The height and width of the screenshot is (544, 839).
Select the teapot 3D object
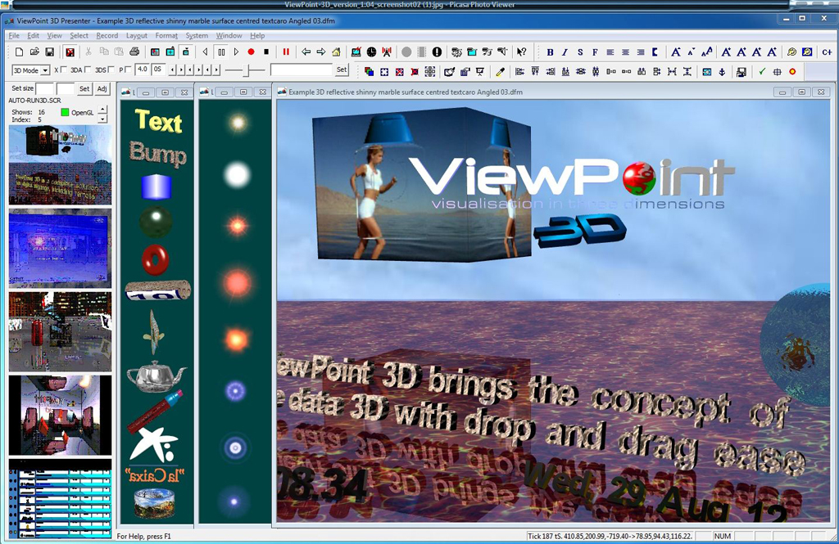coord(156,376)
